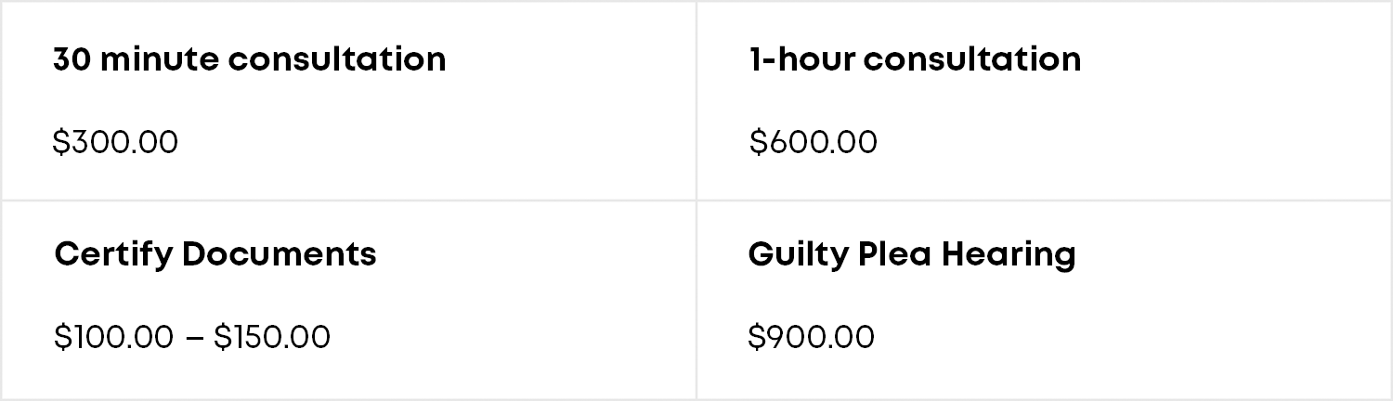The height and width of the screenshot is (401, 1393).
Task: Select the Guilty Plea Hearing heading
Action: tap(912, 254)
